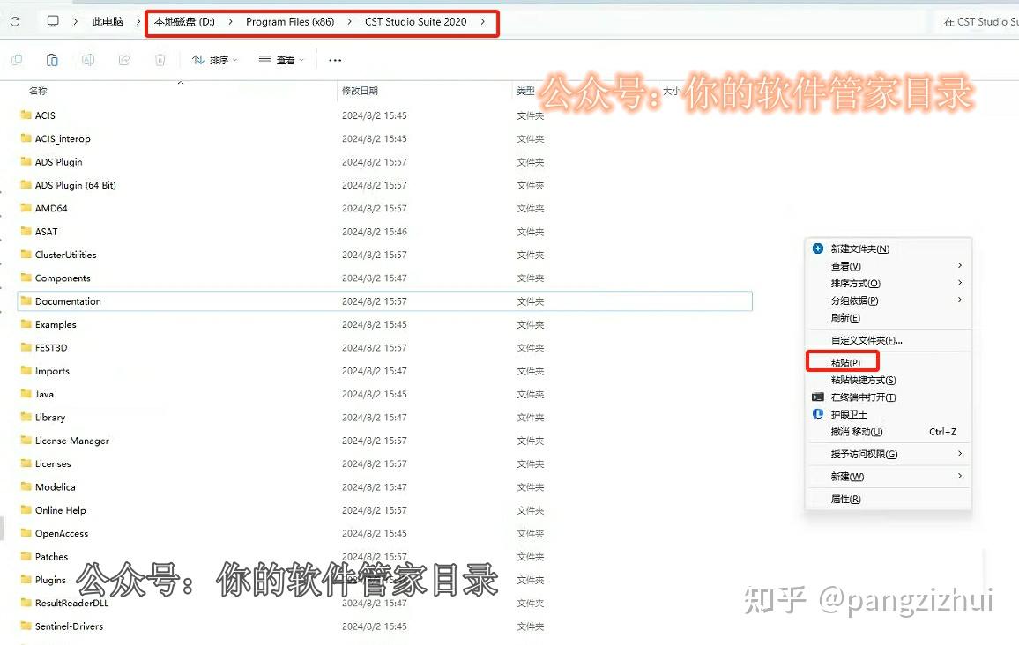Screen dimensions: 1019x645
Task: Sort by the 修改日期 column header
Action: click(360, 90)
